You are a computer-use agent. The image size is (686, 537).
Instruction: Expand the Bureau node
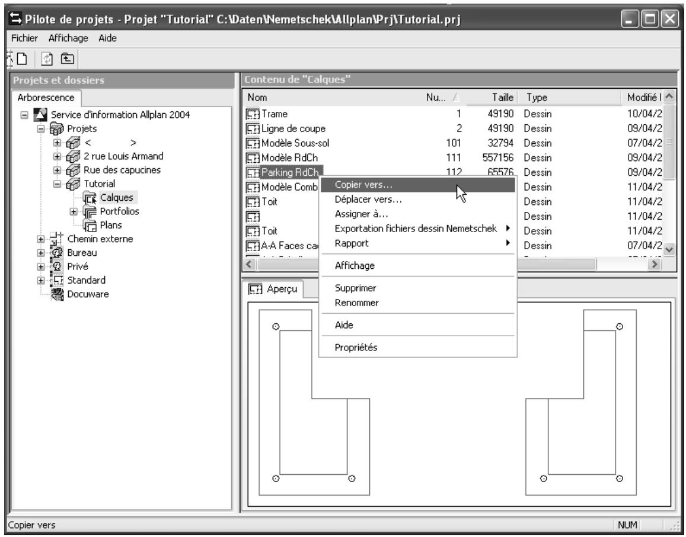pyautogui.click(x=41, y=253)
